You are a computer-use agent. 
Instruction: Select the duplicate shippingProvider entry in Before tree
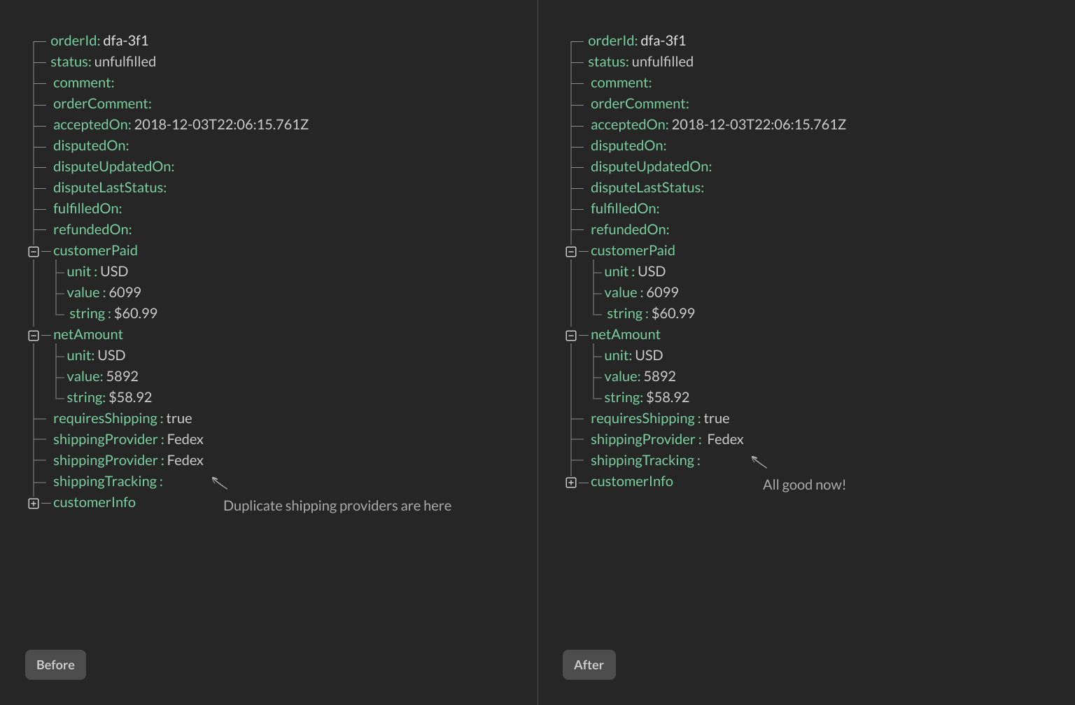tap(128, 460)
